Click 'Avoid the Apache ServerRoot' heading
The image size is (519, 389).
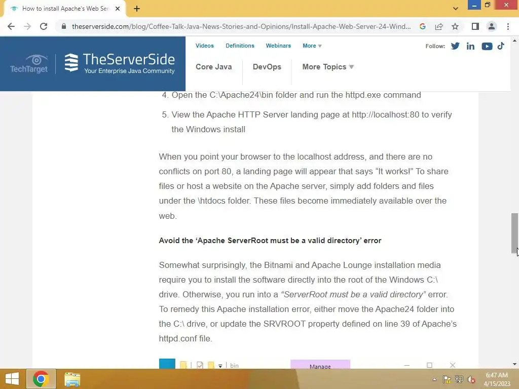click(x=270, y=241)
